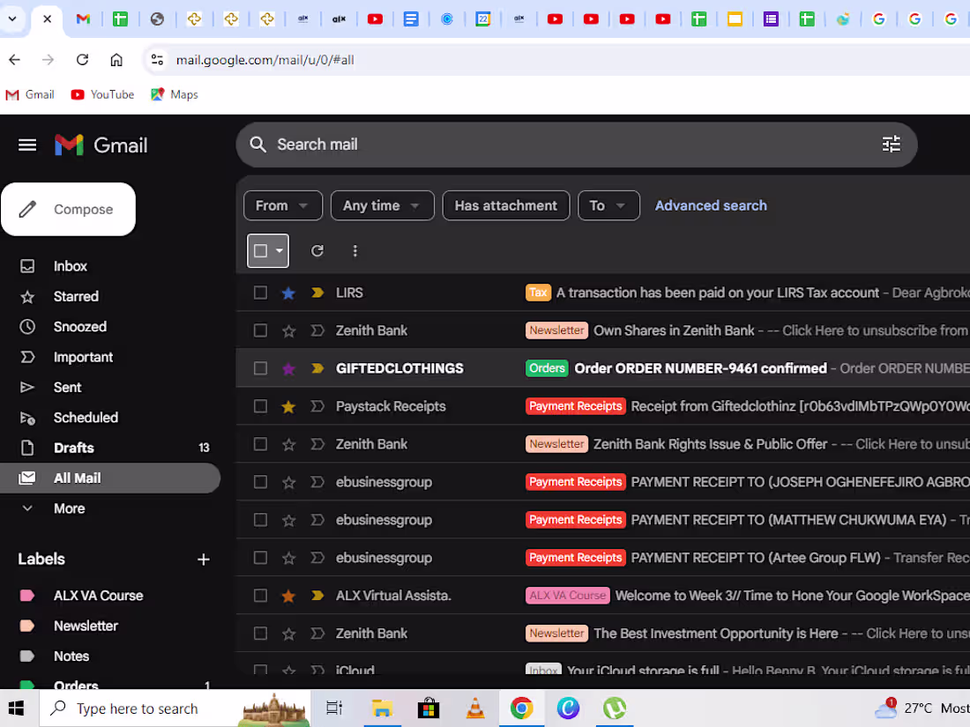The width and height of the screenshot is (970, 727).
Task: Open Task View on the taskbar
Action: point(334,708)
